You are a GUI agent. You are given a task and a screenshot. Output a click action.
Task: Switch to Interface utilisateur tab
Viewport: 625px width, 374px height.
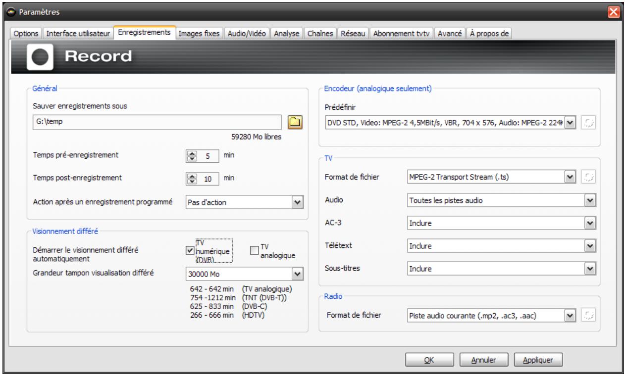[78, 33]
